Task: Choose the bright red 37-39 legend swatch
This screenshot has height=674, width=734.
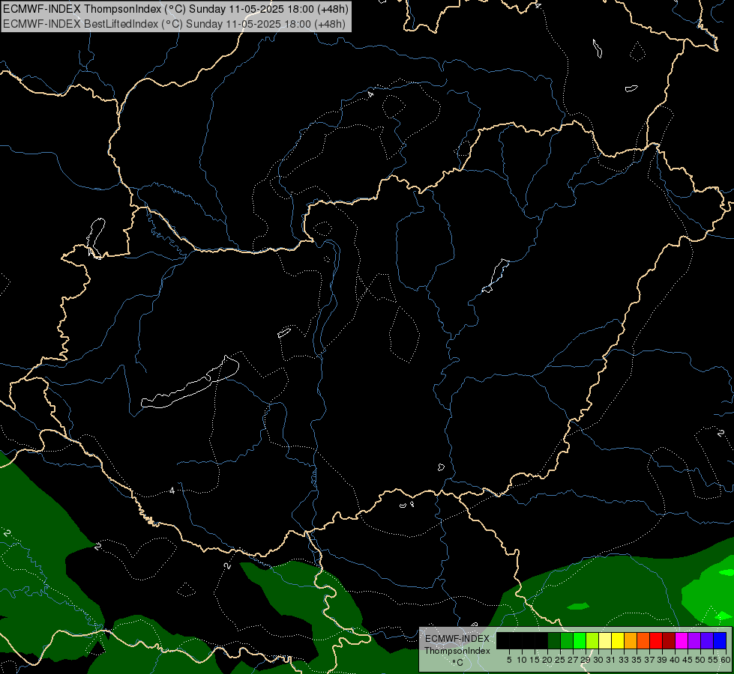Action: [656, 640]
